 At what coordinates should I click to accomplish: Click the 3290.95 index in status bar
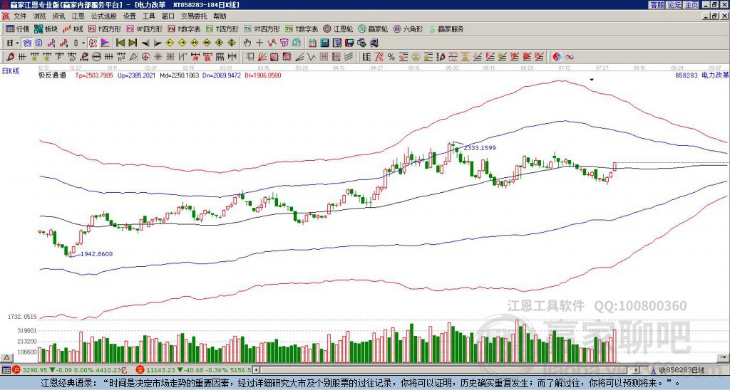pos(35,370)
